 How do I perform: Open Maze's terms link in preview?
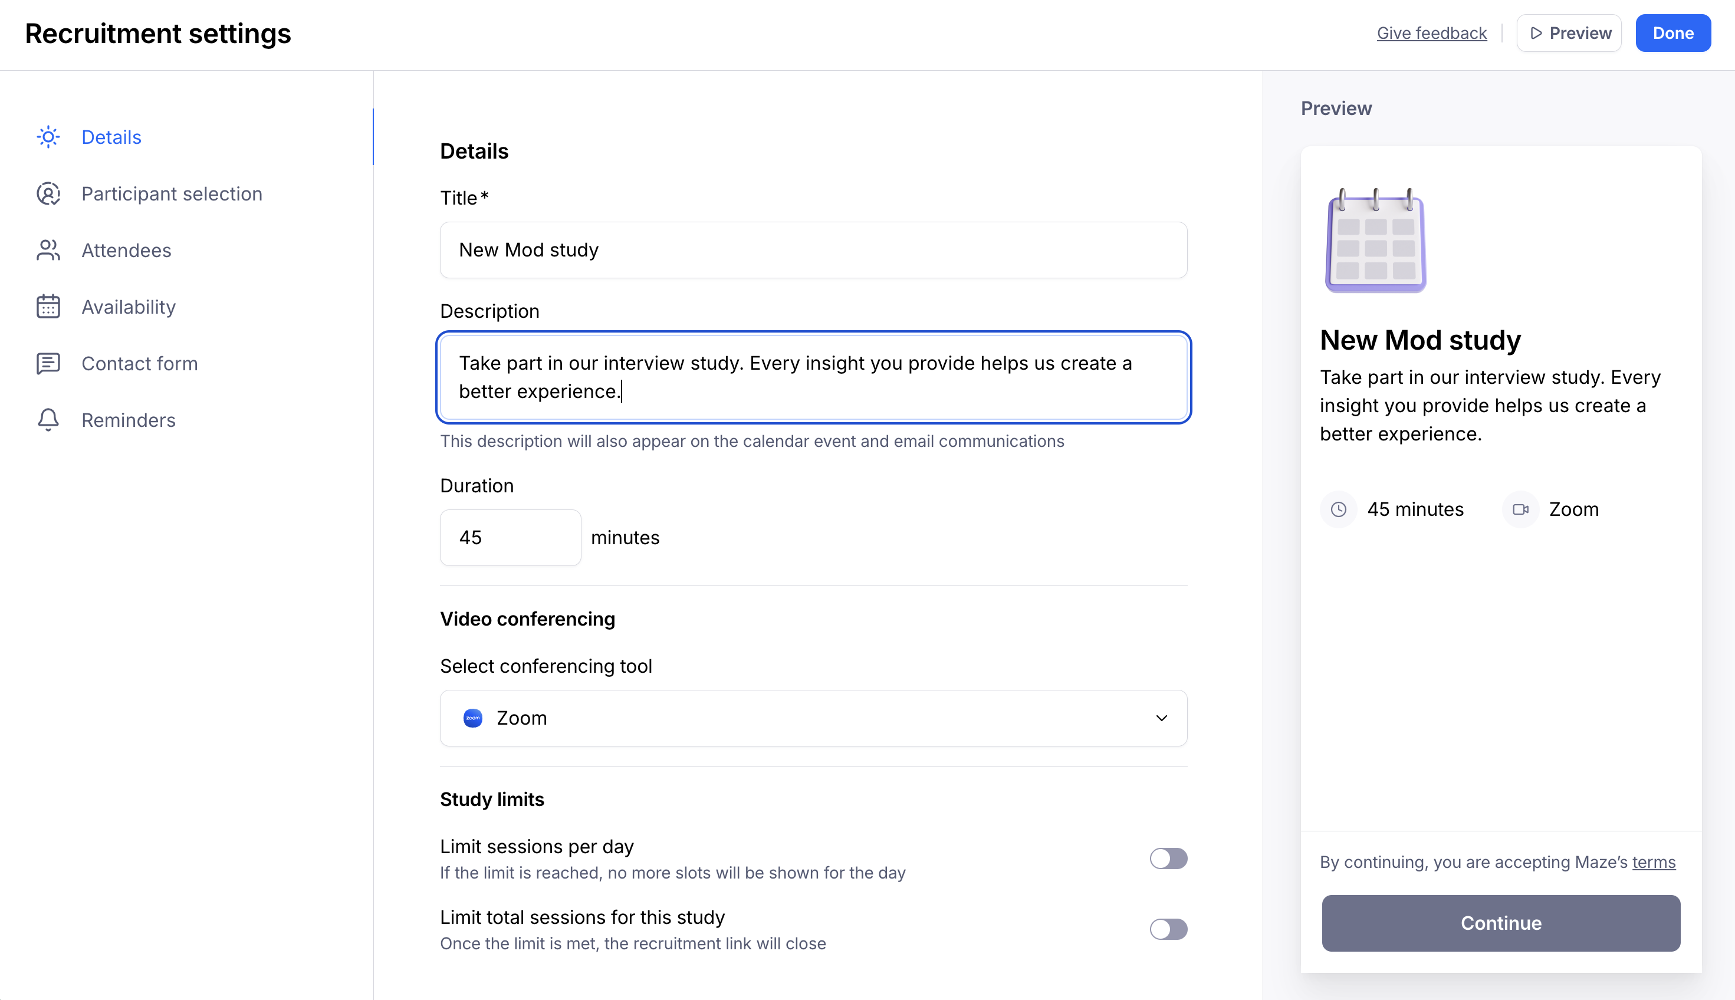tap(1653, 862)
